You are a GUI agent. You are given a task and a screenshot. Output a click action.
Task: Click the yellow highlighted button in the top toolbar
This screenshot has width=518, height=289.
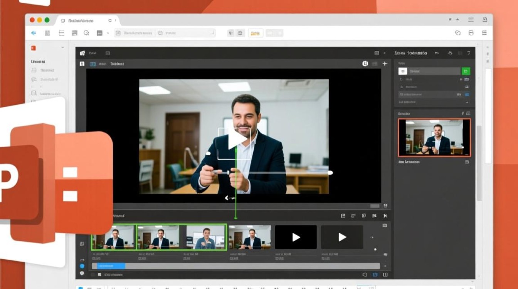[255, 34]
